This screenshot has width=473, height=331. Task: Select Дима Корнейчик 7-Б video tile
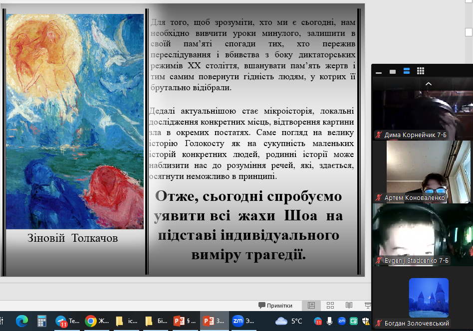423,115
